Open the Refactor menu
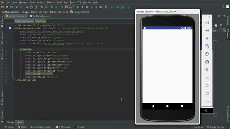230x129 pixels. [x=51, y=3]
